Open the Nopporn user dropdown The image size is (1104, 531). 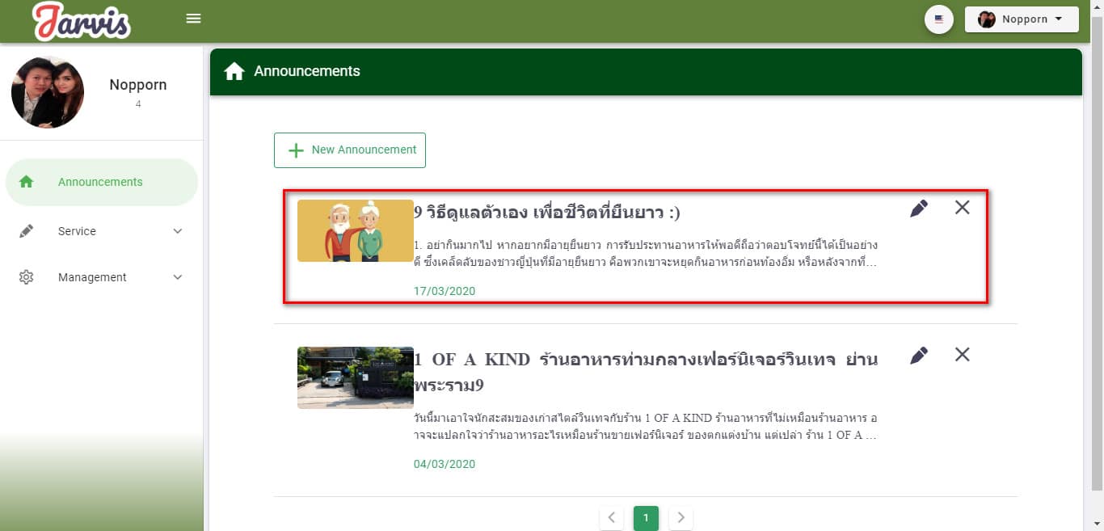[1021, 19]
